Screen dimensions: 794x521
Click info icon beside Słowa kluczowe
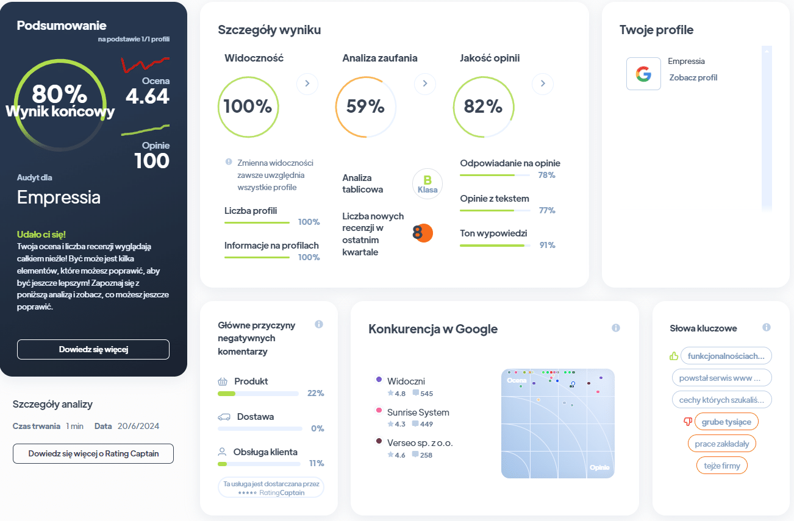767,327
